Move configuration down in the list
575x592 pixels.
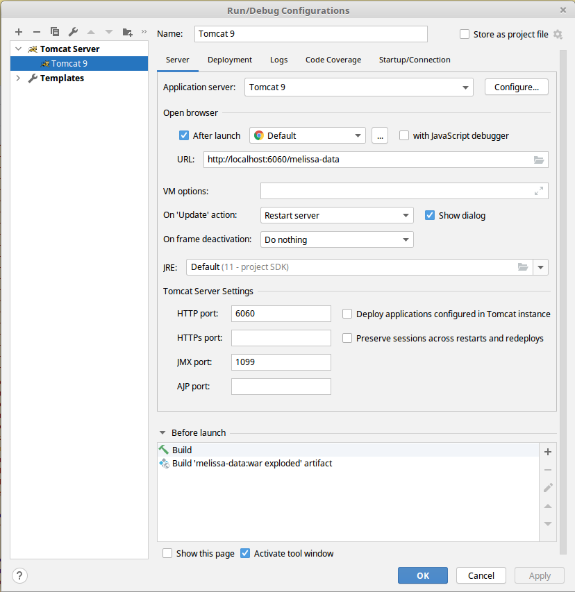point(109,33)
